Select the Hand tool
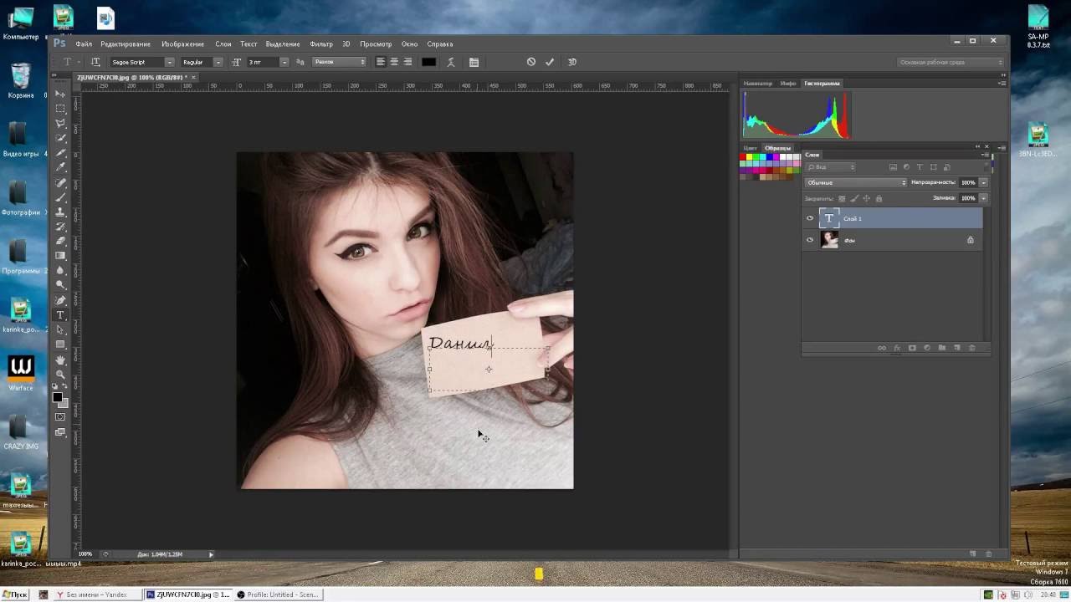Image resolution: width=1071 pixels, height=602 pixels. 60,360
